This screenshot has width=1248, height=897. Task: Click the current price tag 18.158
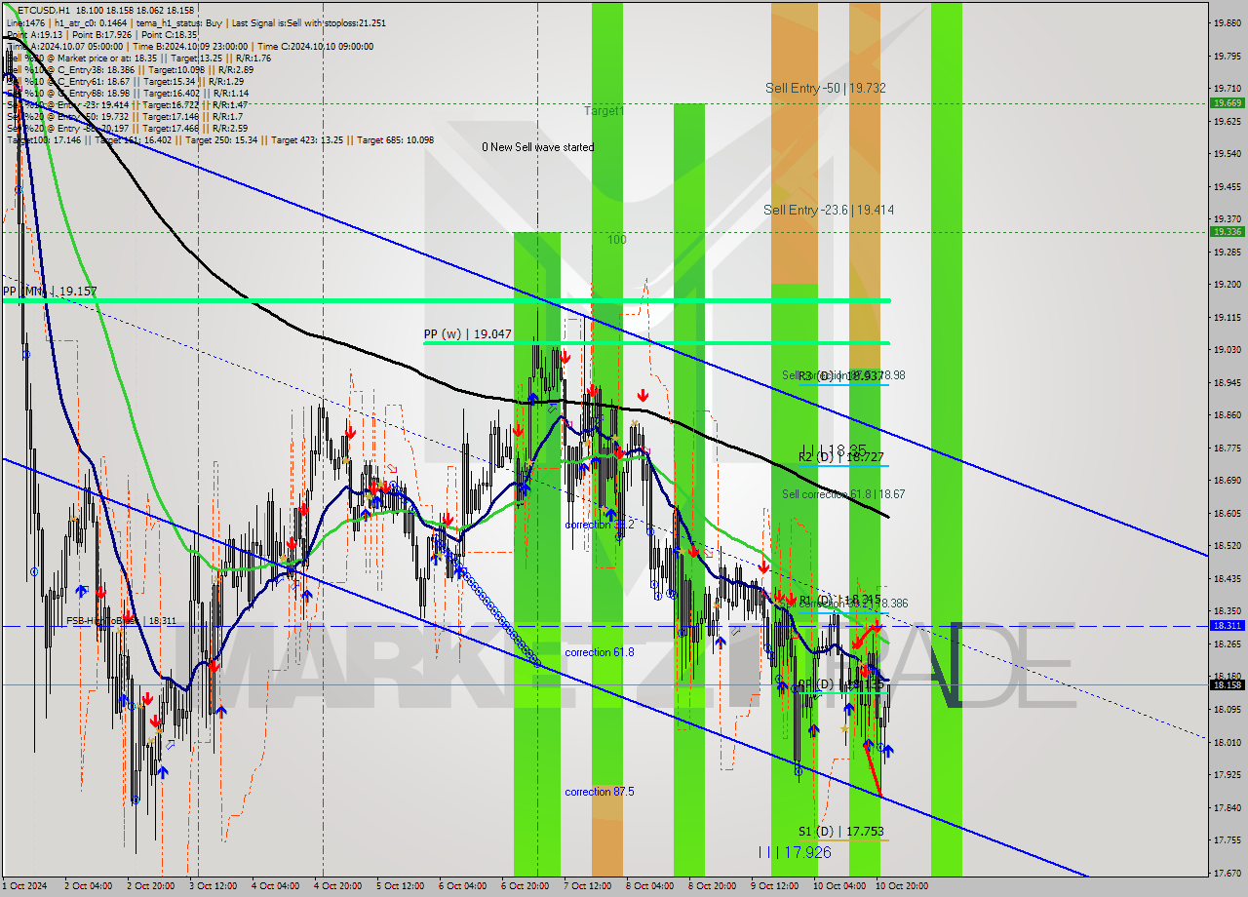[x=1227, y=684]
